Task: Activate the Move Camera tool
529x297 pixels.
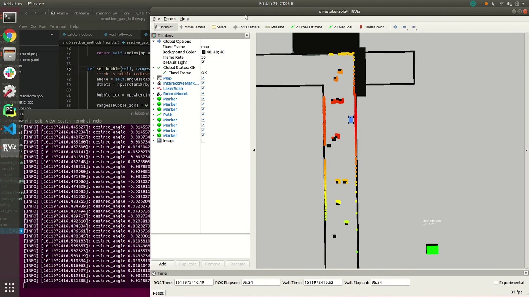Action: click(192, 27)
